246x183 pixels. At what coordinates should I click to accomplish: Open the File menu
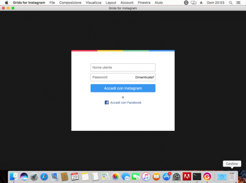(x=52, y=2)
